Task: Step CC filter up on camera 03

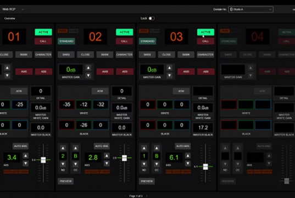Action: [157, 148]
